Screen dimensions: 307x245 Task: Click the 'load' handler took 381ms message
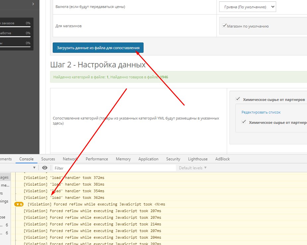pos(64,185)
